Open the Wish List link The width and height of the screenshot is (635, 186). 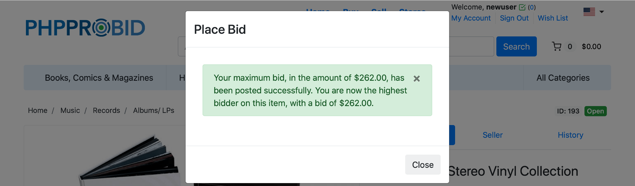pyautogui.click(x=553, y=18)
